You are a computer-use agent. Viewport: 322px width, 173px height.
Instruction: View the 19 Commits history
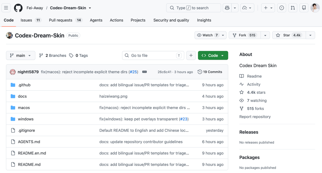tap(210, 72)
